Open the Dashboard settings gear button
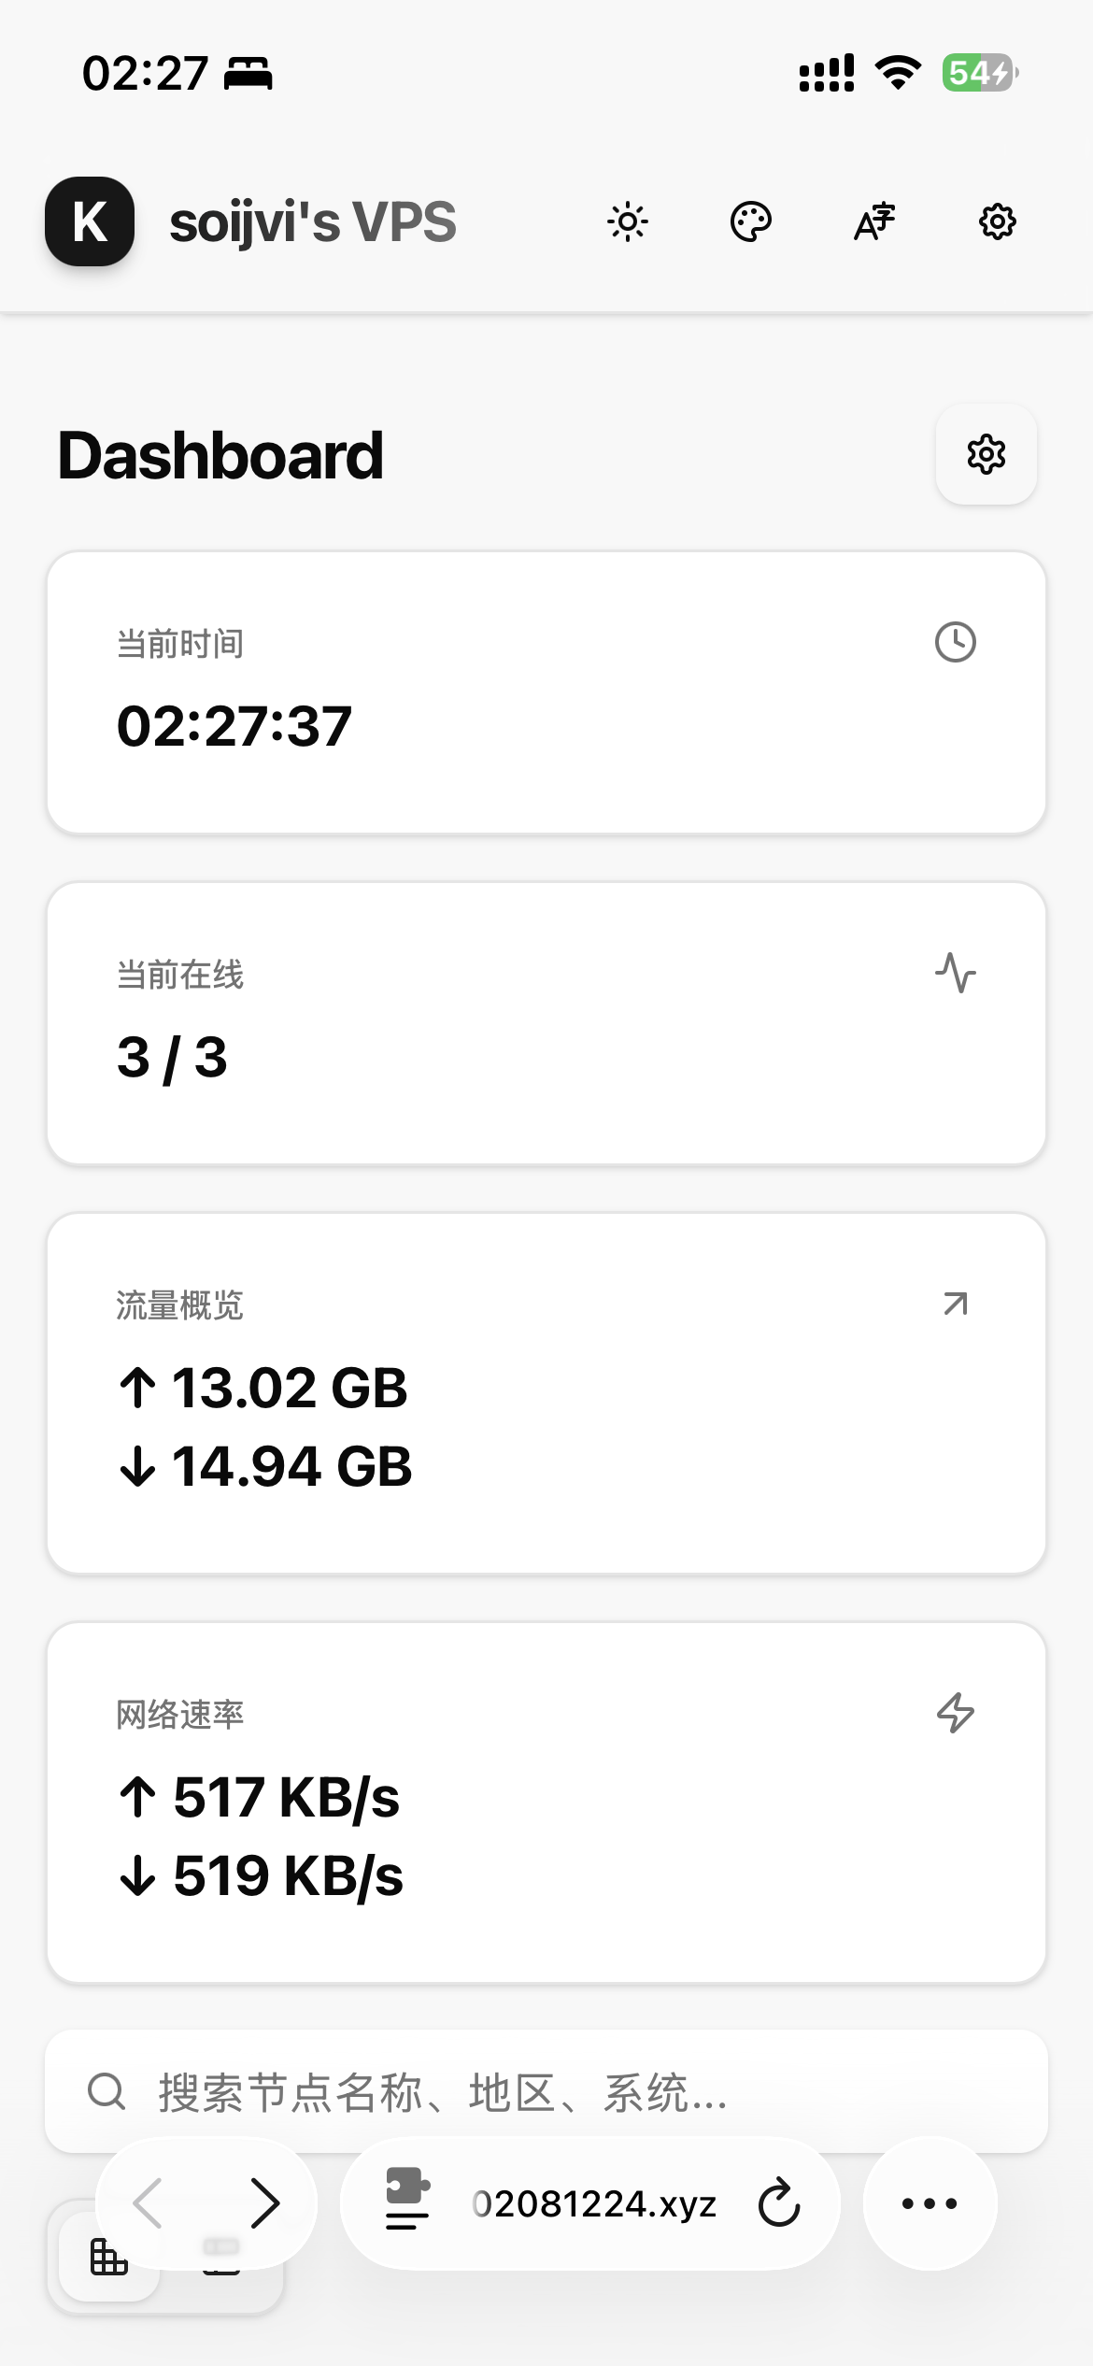The image size is (1093, 2366). (x=986, y=455)
